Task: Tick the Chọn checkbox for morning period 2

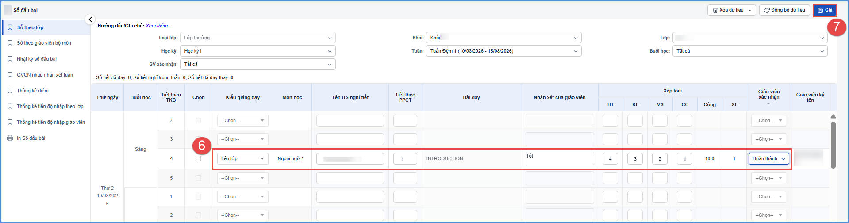Action: pyautogui.click(x=198, y=120)
